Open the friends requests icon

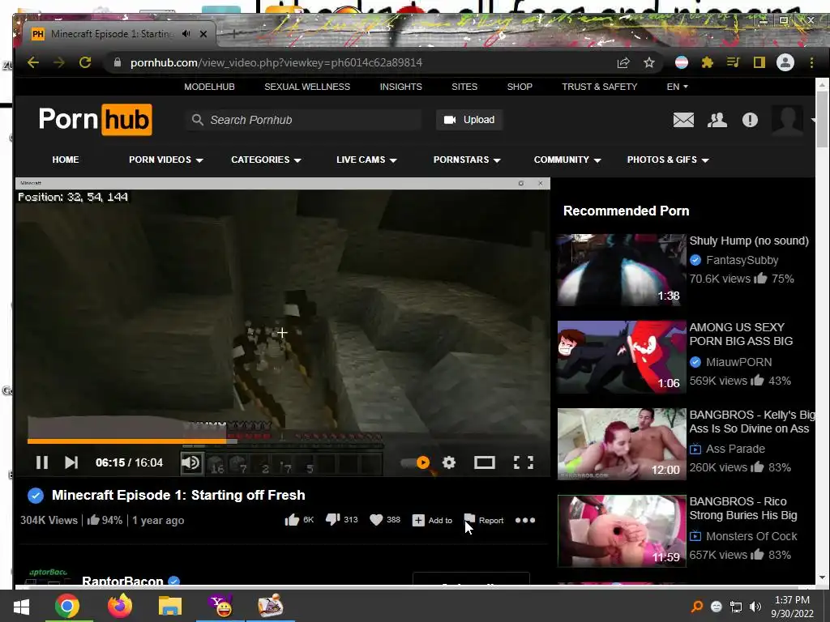(x=717, y=120)
